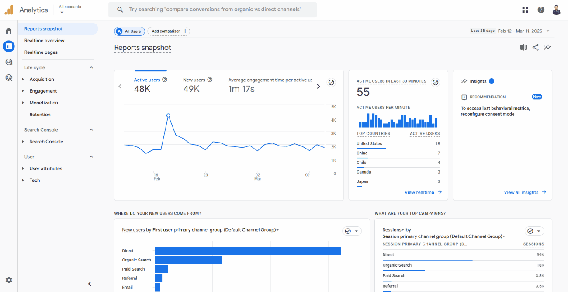The height and width of the screenshot is (292, 568).
Task: Collapse the User section
Action: [91, 157]
